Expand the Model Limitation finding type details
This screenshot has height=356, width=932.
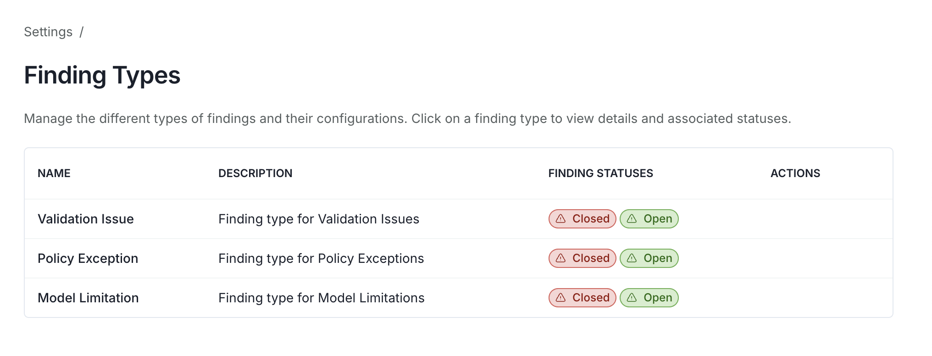tap(88, 298)
